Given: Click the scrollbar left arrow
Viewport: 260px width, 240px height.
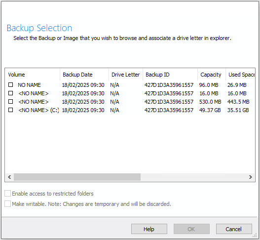Looking at the screenshot, I should click(x=9, y=177).
